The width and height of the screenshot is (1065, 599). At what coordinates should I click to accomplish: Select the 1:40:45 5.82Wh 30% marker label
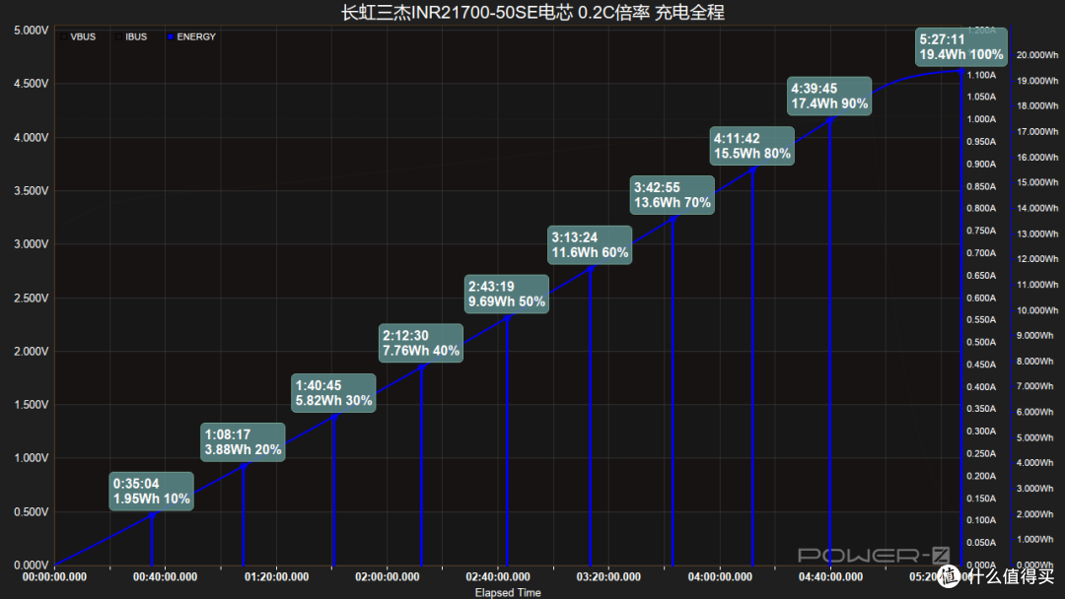click(x=333, y=393)
